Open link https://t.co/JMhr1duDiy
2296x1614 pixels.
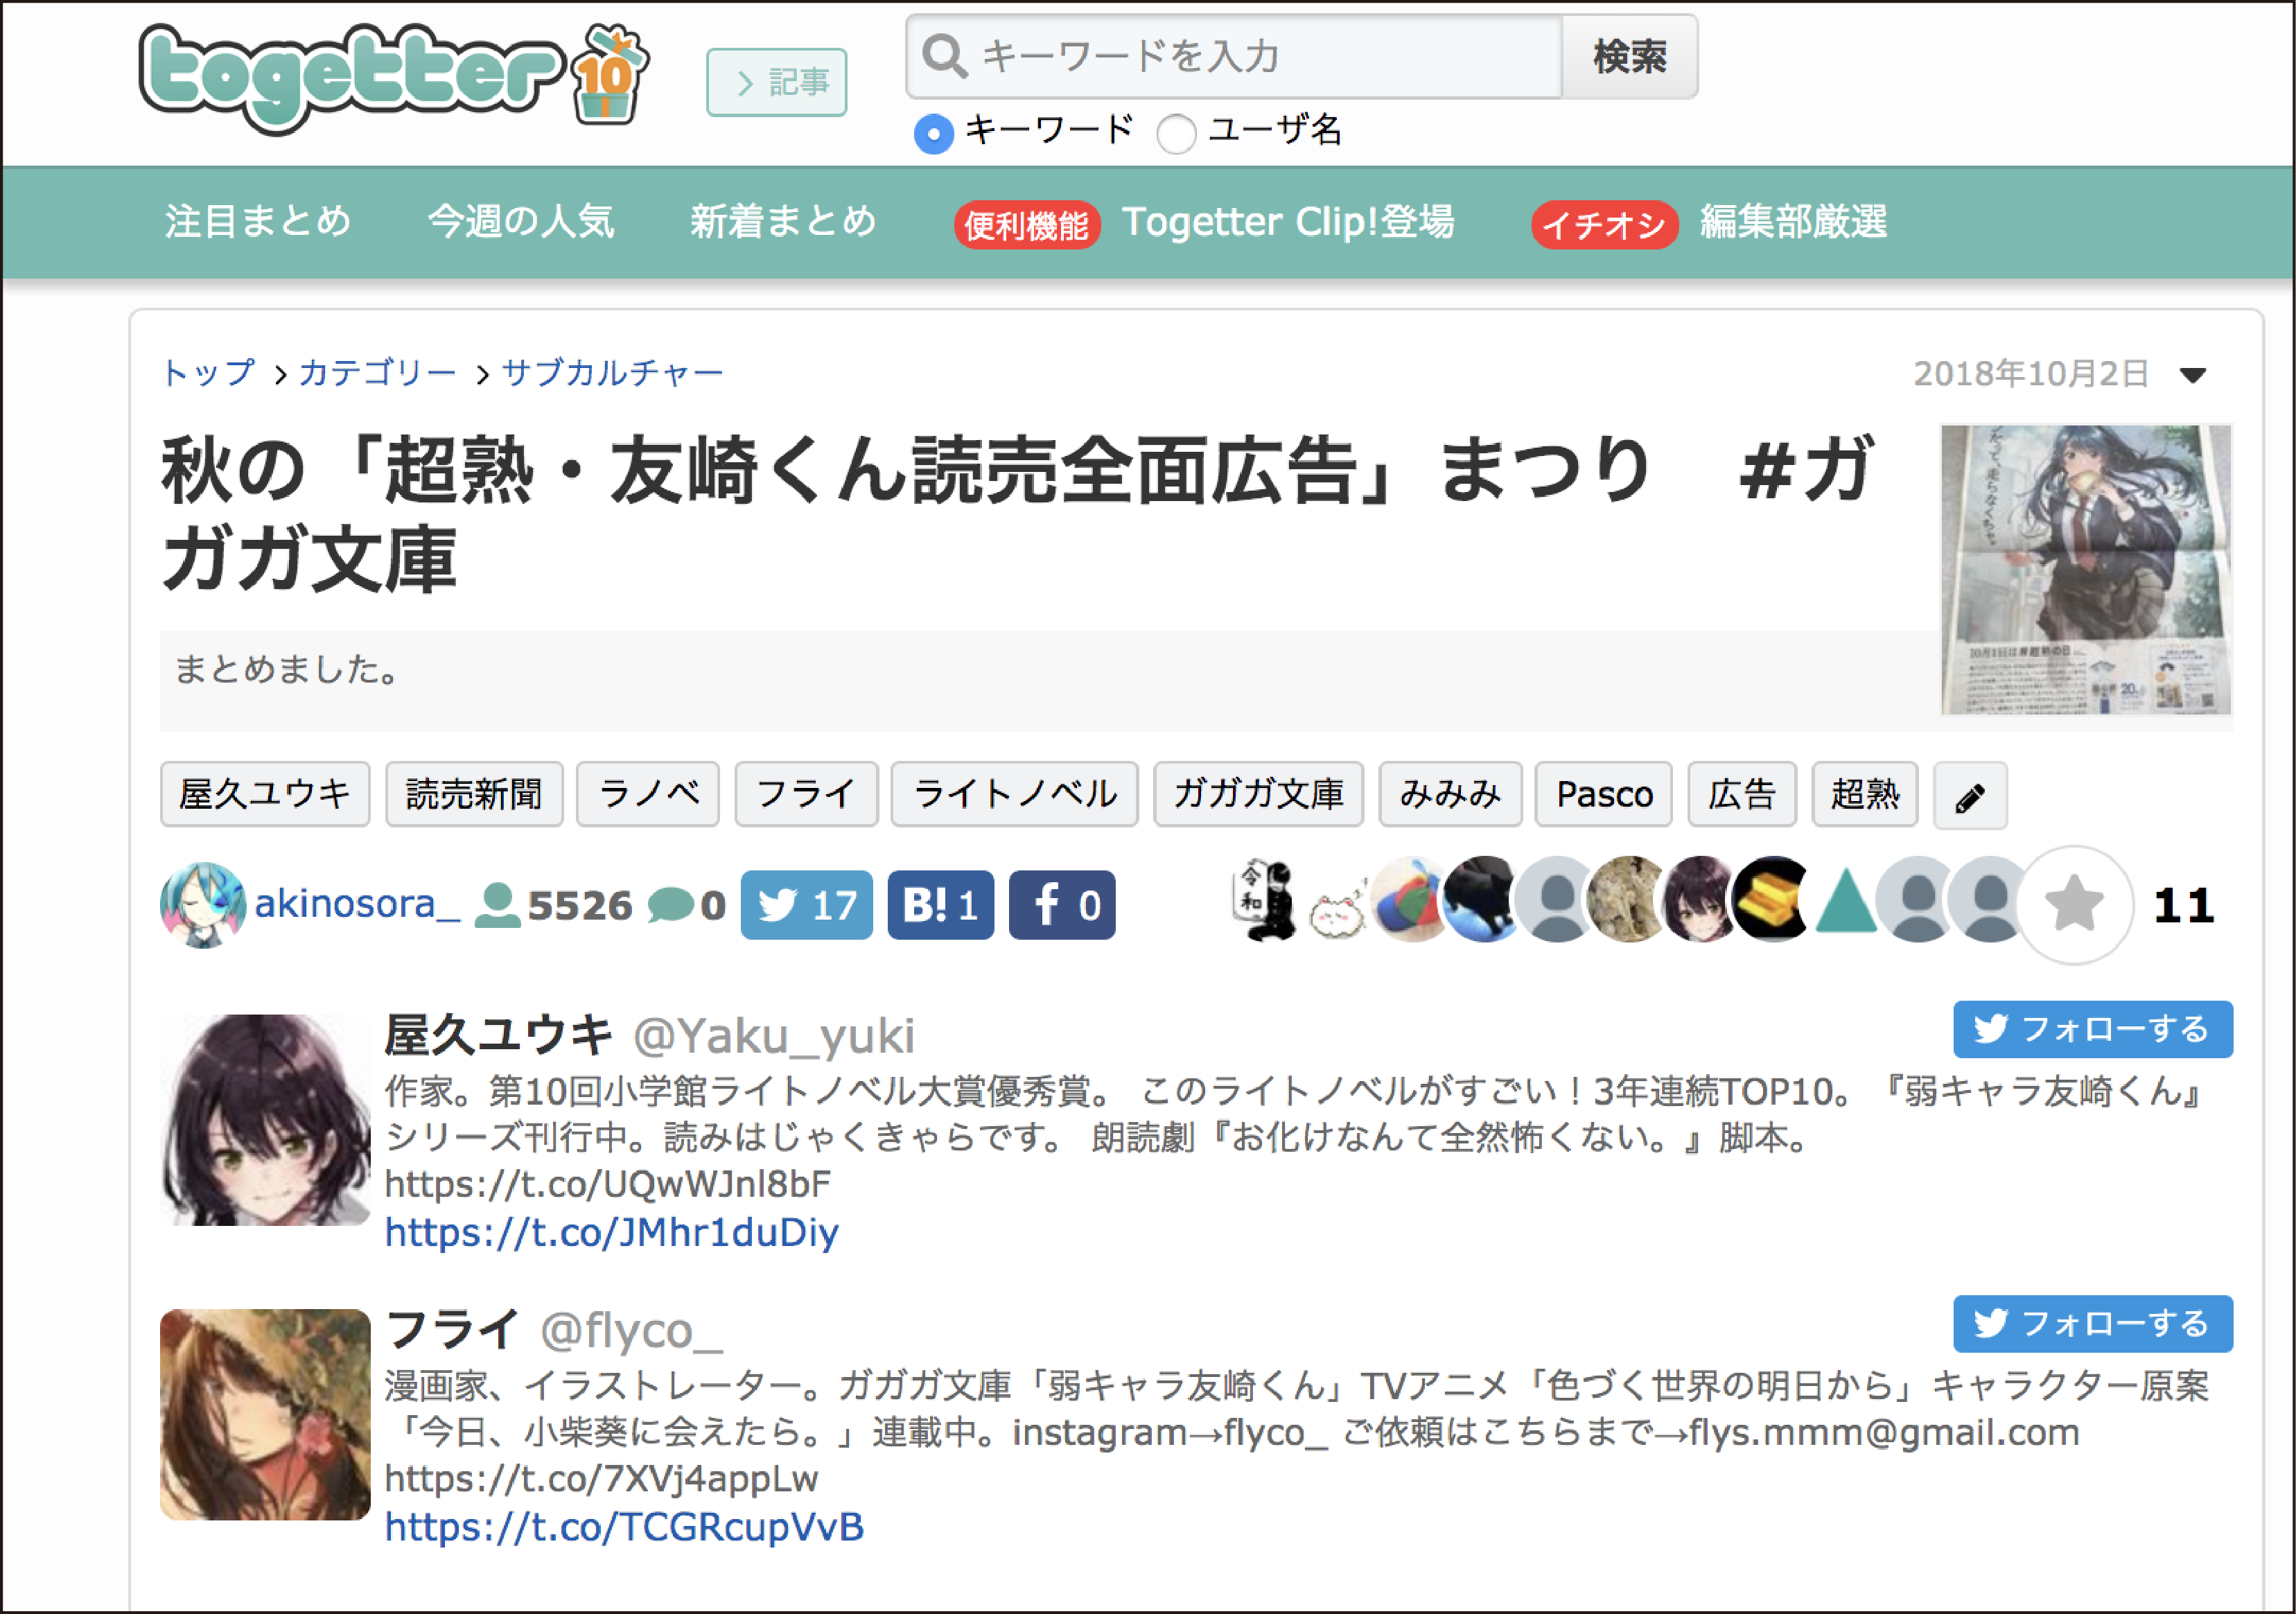click(612, 1232)
